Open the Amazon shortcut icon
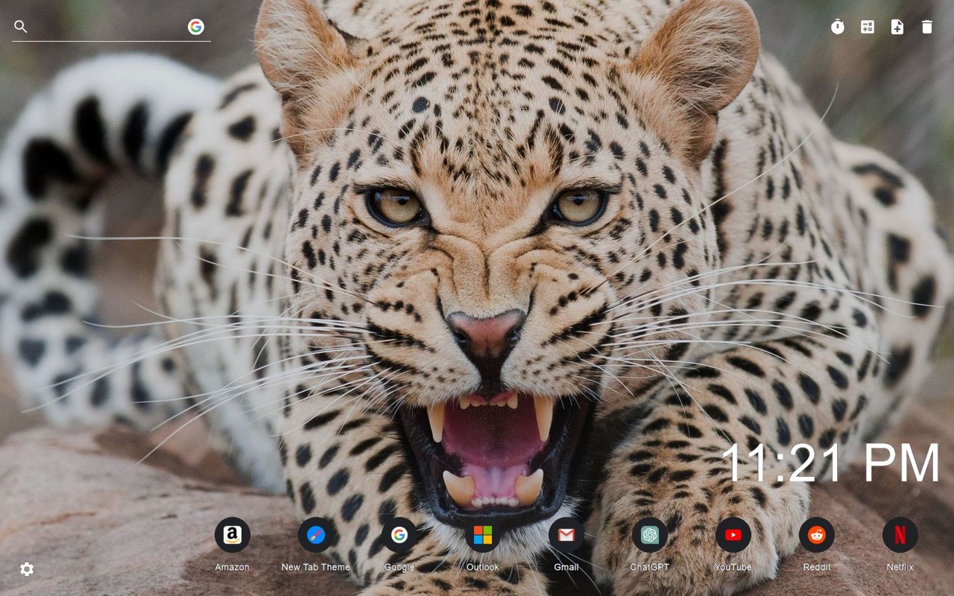The width and height of the screenshot is (954, 596). click(x=233, y=535)
